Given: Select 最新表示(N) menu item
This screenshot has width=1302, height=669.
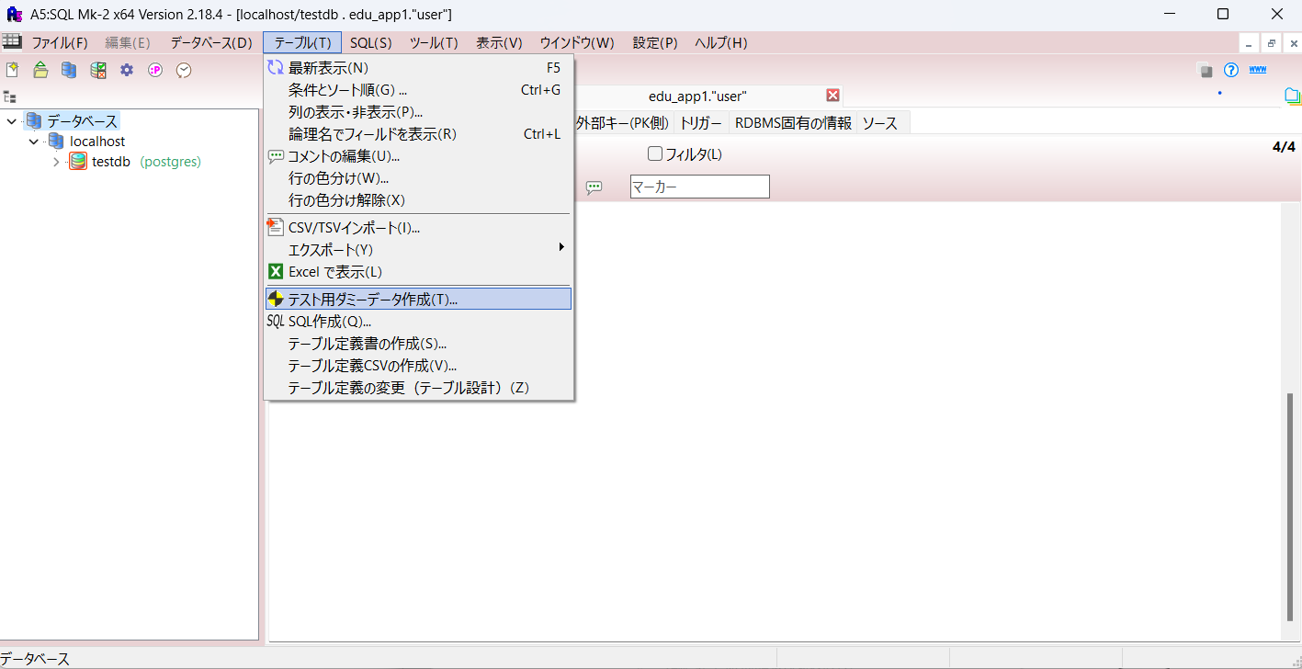Looking at the screenshot, I should point(418,68).
